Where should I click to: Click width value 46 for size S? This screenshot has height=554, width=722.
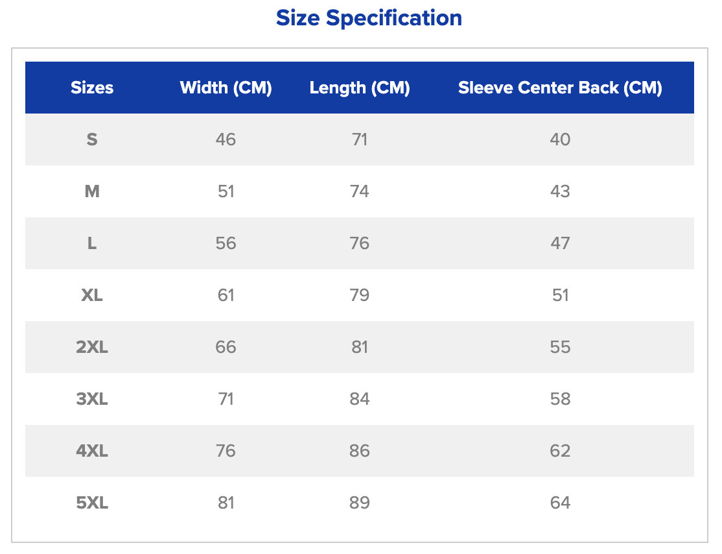pos(226,139)
